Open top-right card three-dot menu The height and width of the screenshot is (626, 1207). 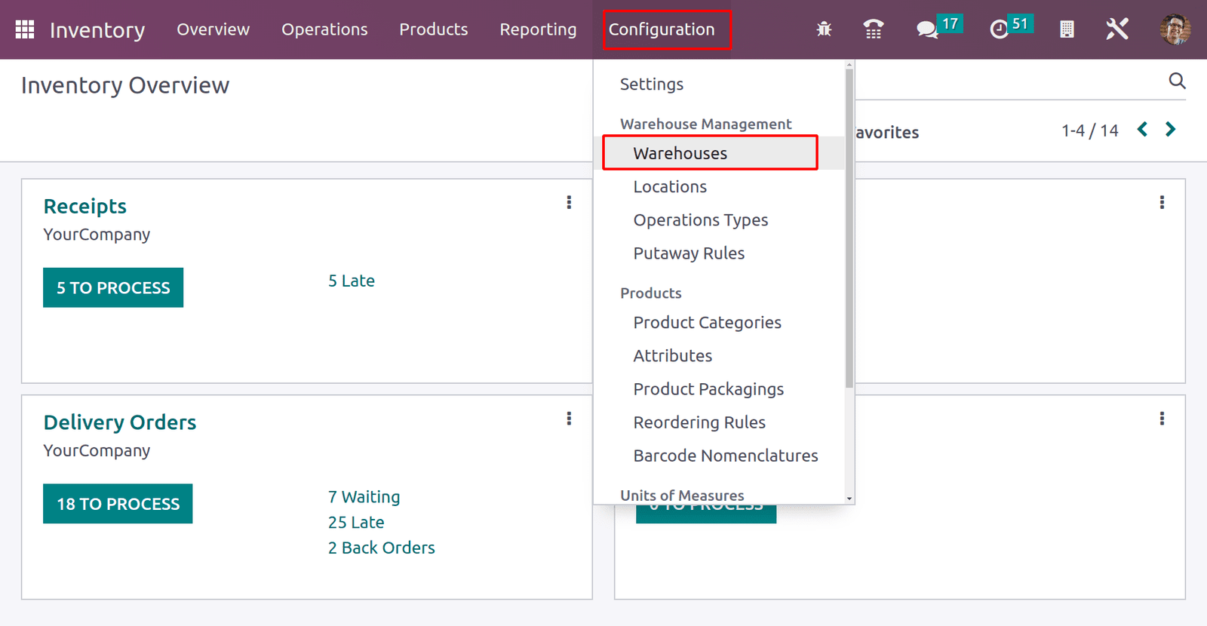tap(1162, 202)
